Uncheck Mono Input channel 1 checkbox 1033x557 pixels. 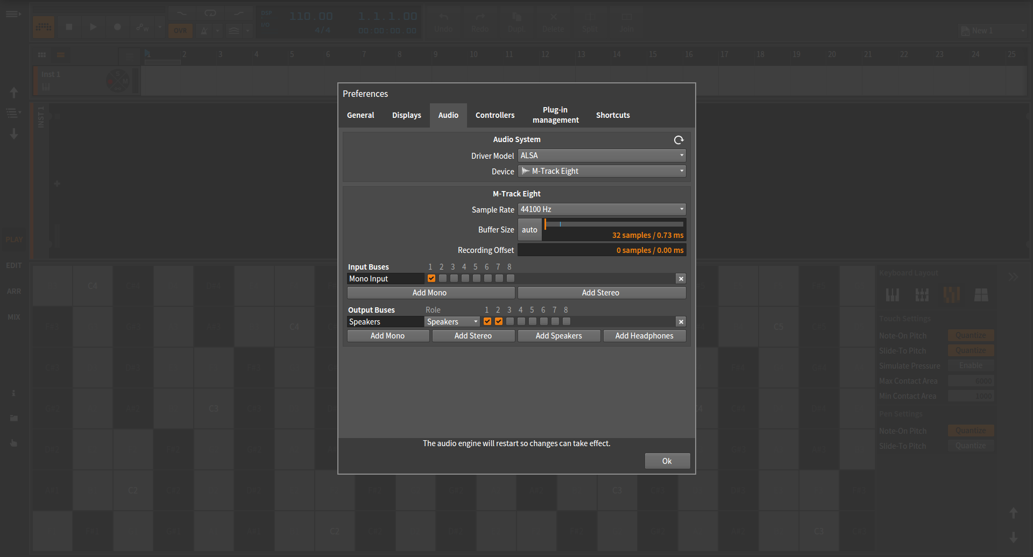(431, 279)
